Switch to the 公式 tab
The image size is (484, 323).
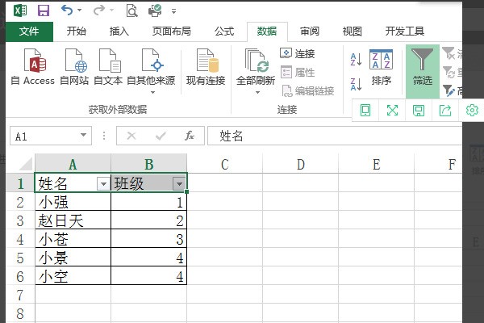[x=224, y=31]
